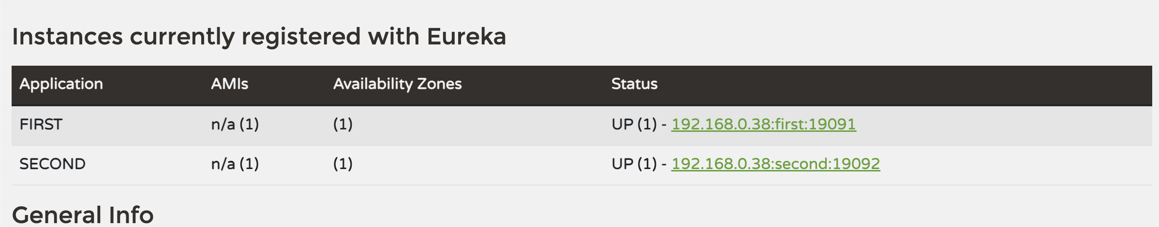Viewport: 1159px width, 227px height.
Task: Click the Availability Zones column header
Action: (x=397, y=84)
